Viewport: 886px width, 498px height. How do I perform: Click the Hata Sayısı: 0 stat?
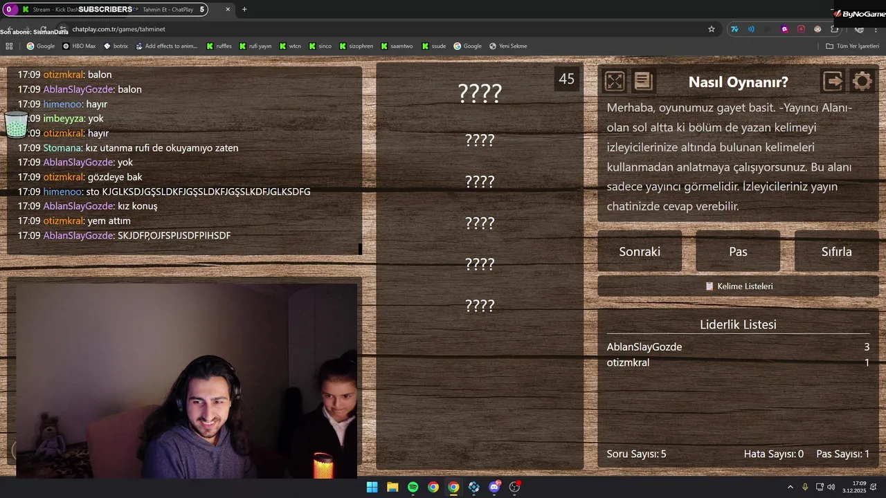tap(773, 454)
